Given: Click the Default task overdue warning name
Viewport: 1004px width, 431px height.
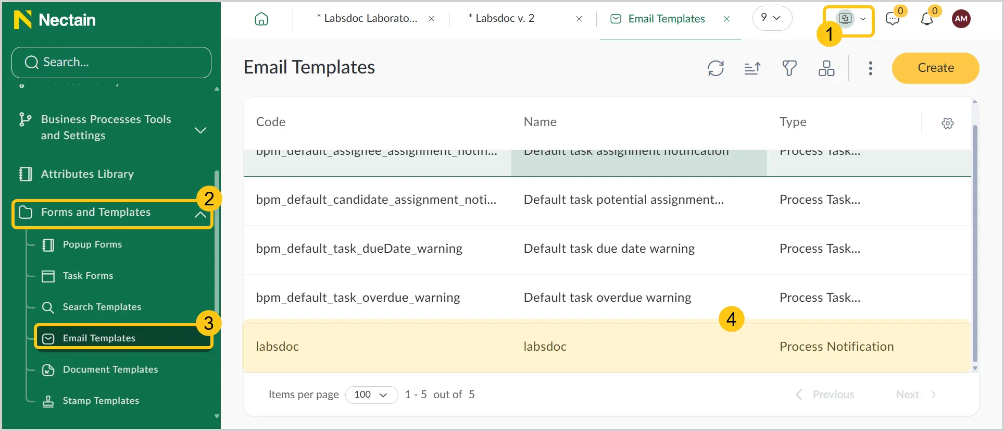Looking at the screenshot, I should 607,298.
